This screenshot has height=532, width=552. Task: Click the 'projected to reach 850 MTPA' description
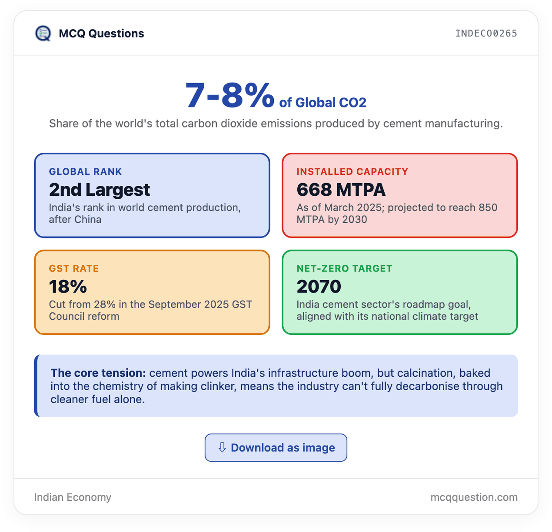397,214
